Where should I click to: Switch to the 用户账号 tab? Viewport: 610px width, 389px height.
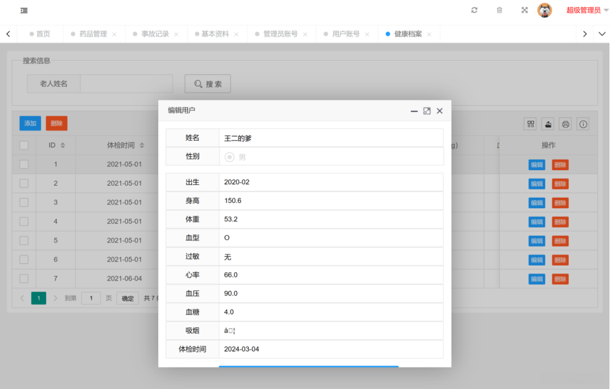point(346,34)
